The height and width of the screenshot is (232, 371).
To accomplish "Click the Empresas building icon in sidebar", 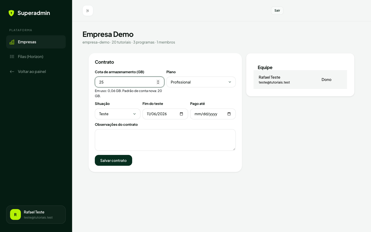I will 12,42.
